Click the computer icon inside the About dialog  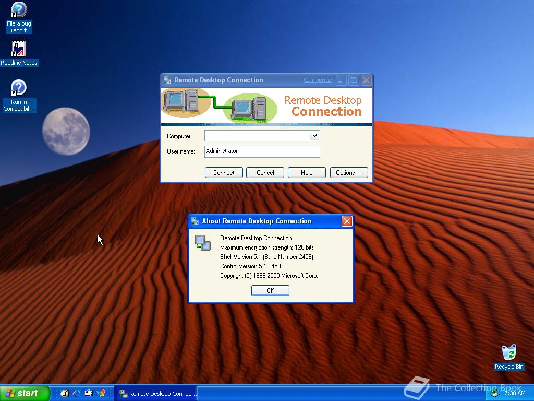tap(203, 243)
